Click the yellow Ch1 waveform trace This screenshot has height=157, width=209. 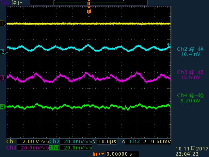pos(89,24)
